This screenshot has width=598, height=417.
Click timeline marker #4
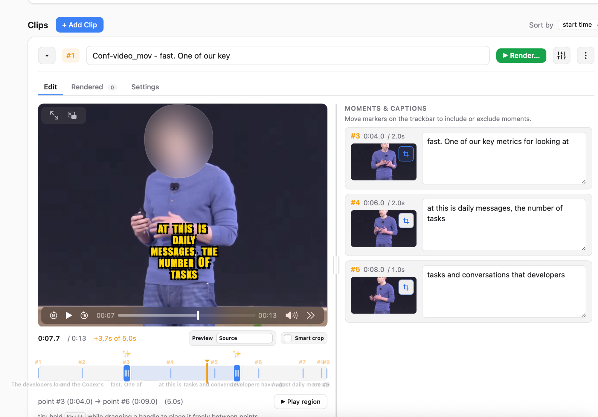pos(171,373)
